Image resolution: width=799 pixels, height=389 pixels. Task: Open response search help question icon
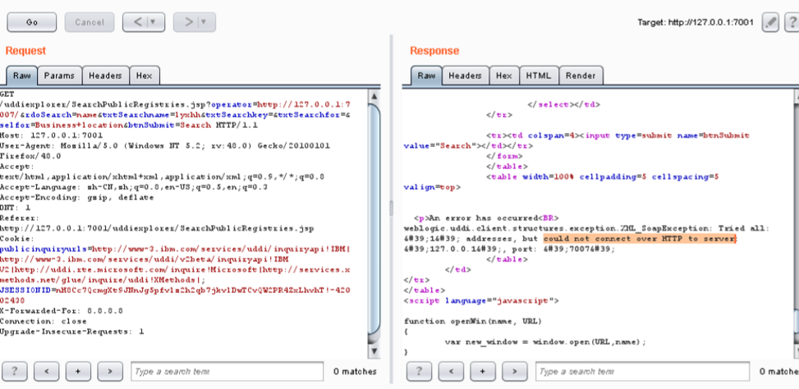pyautogui.click(x=419, y=371)
